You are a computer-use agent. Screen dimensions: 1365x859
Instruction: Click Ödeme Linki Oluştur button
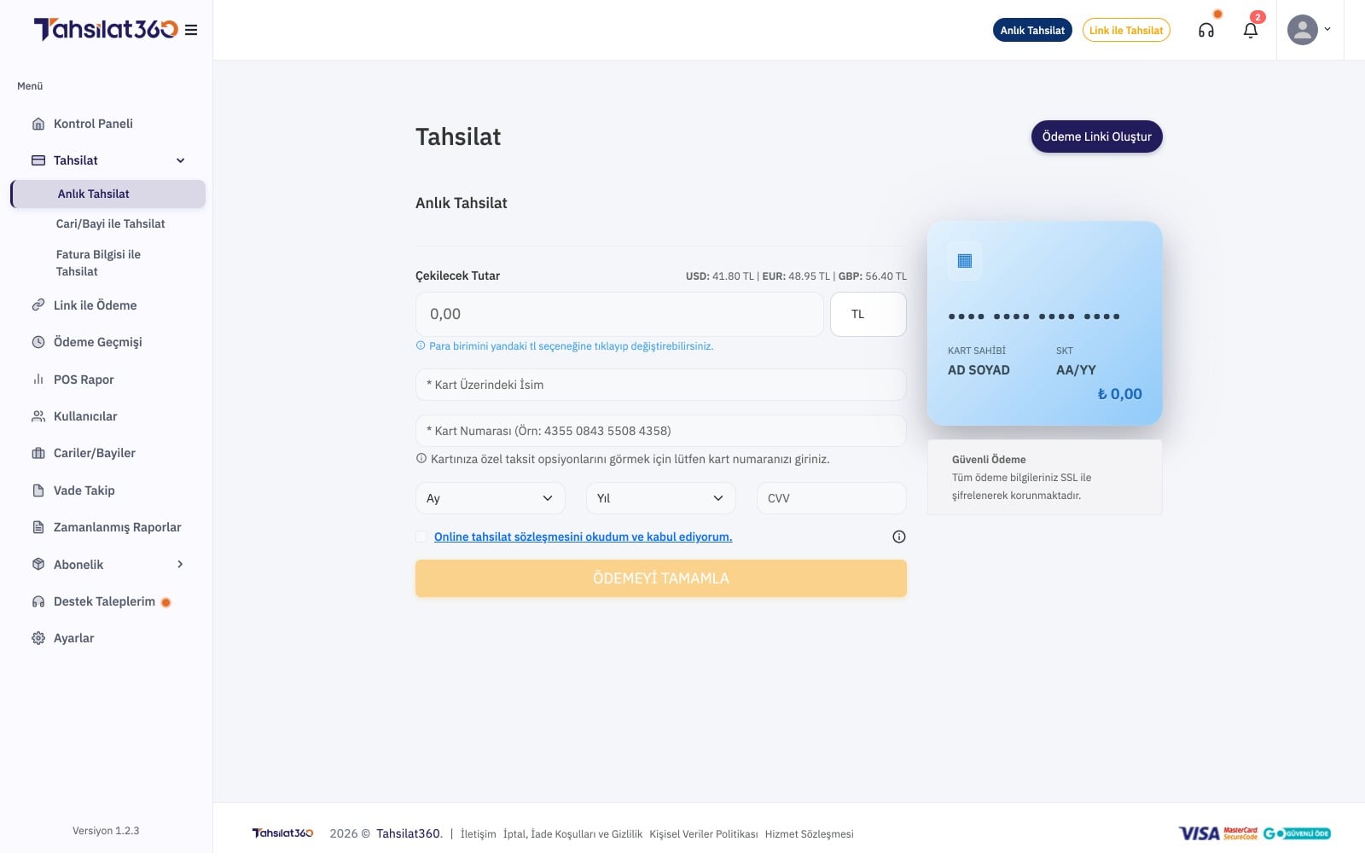pos(1096,136)
